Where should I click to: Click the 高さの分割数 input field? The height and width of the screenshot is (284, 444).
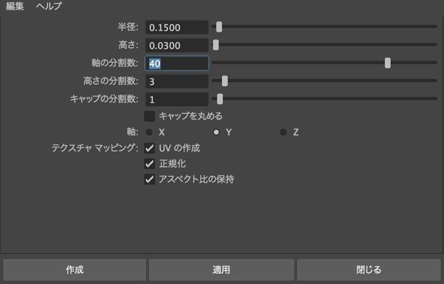pos(177,81)
